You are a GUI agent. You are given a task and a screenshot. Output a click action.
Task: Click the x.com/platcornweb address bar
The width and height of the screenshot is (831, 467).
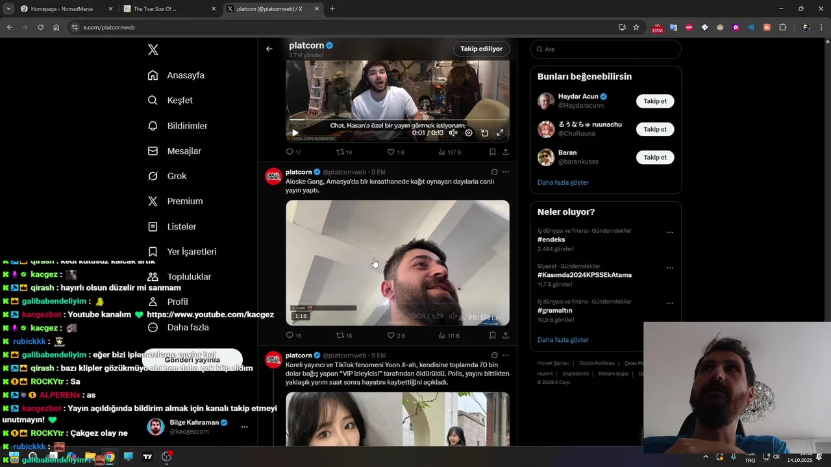click(x=344, y=27)
